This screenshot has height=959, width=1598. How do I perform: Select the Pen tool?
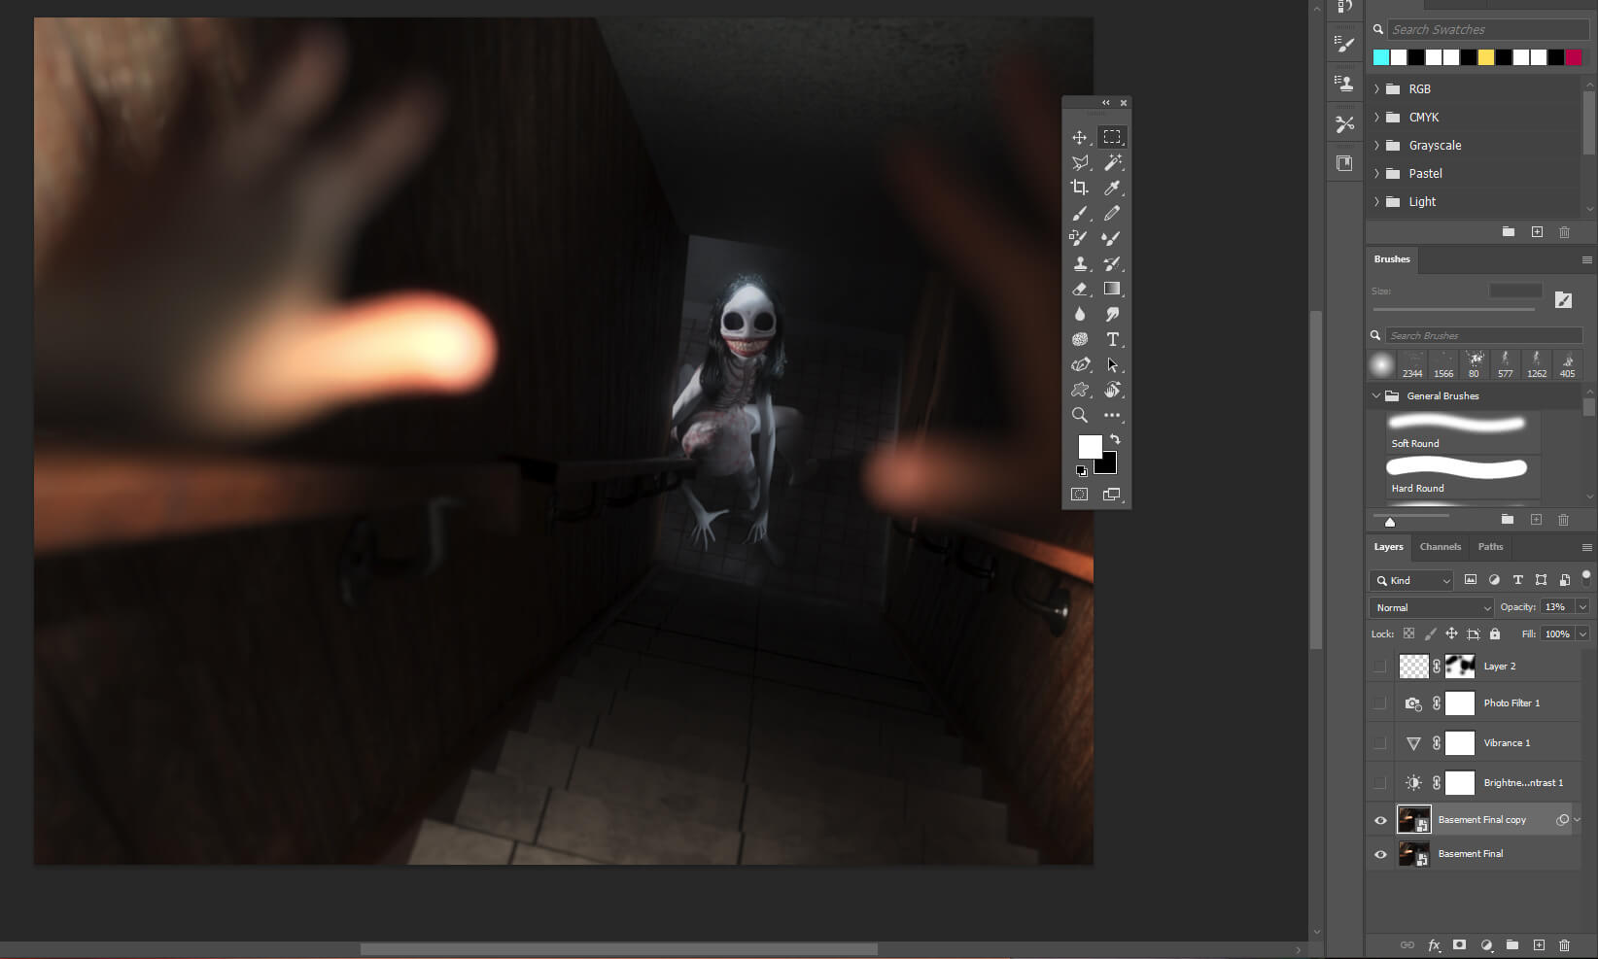pyautogui.click(x=1080, y=364)
